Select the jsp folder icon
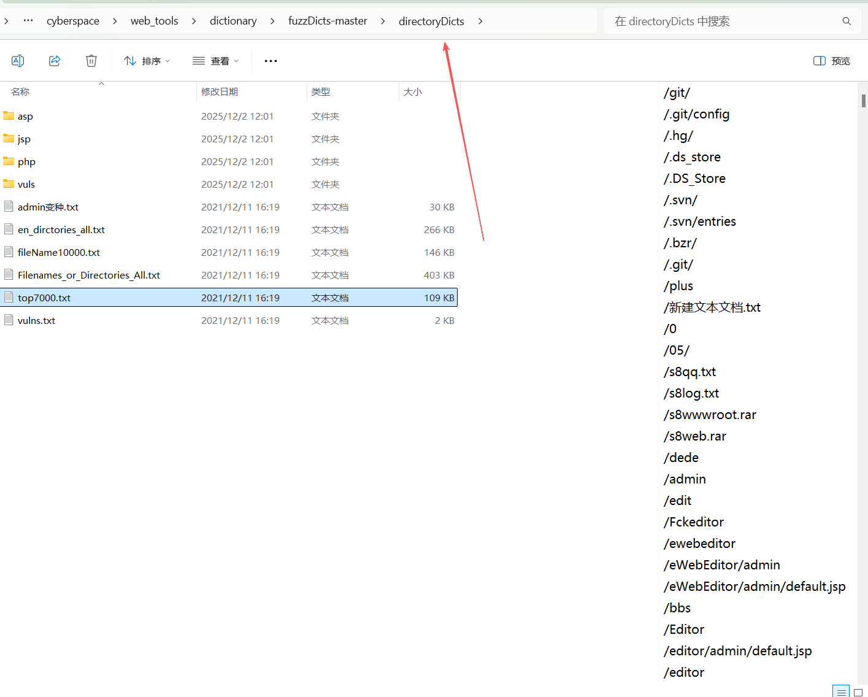Screen dimensions: 868x697 9,139
